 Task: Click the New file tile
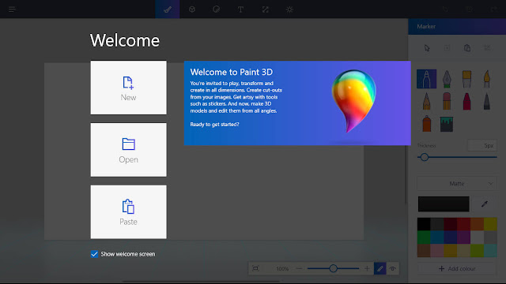pos(128,88)
